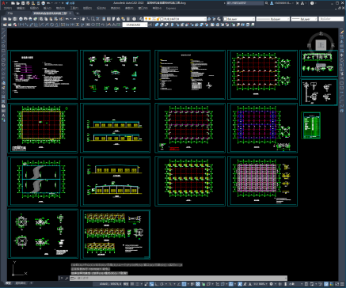Open the 视图(V) menu
This screenshot has width=346, height=288.
(x=34, y=8)
